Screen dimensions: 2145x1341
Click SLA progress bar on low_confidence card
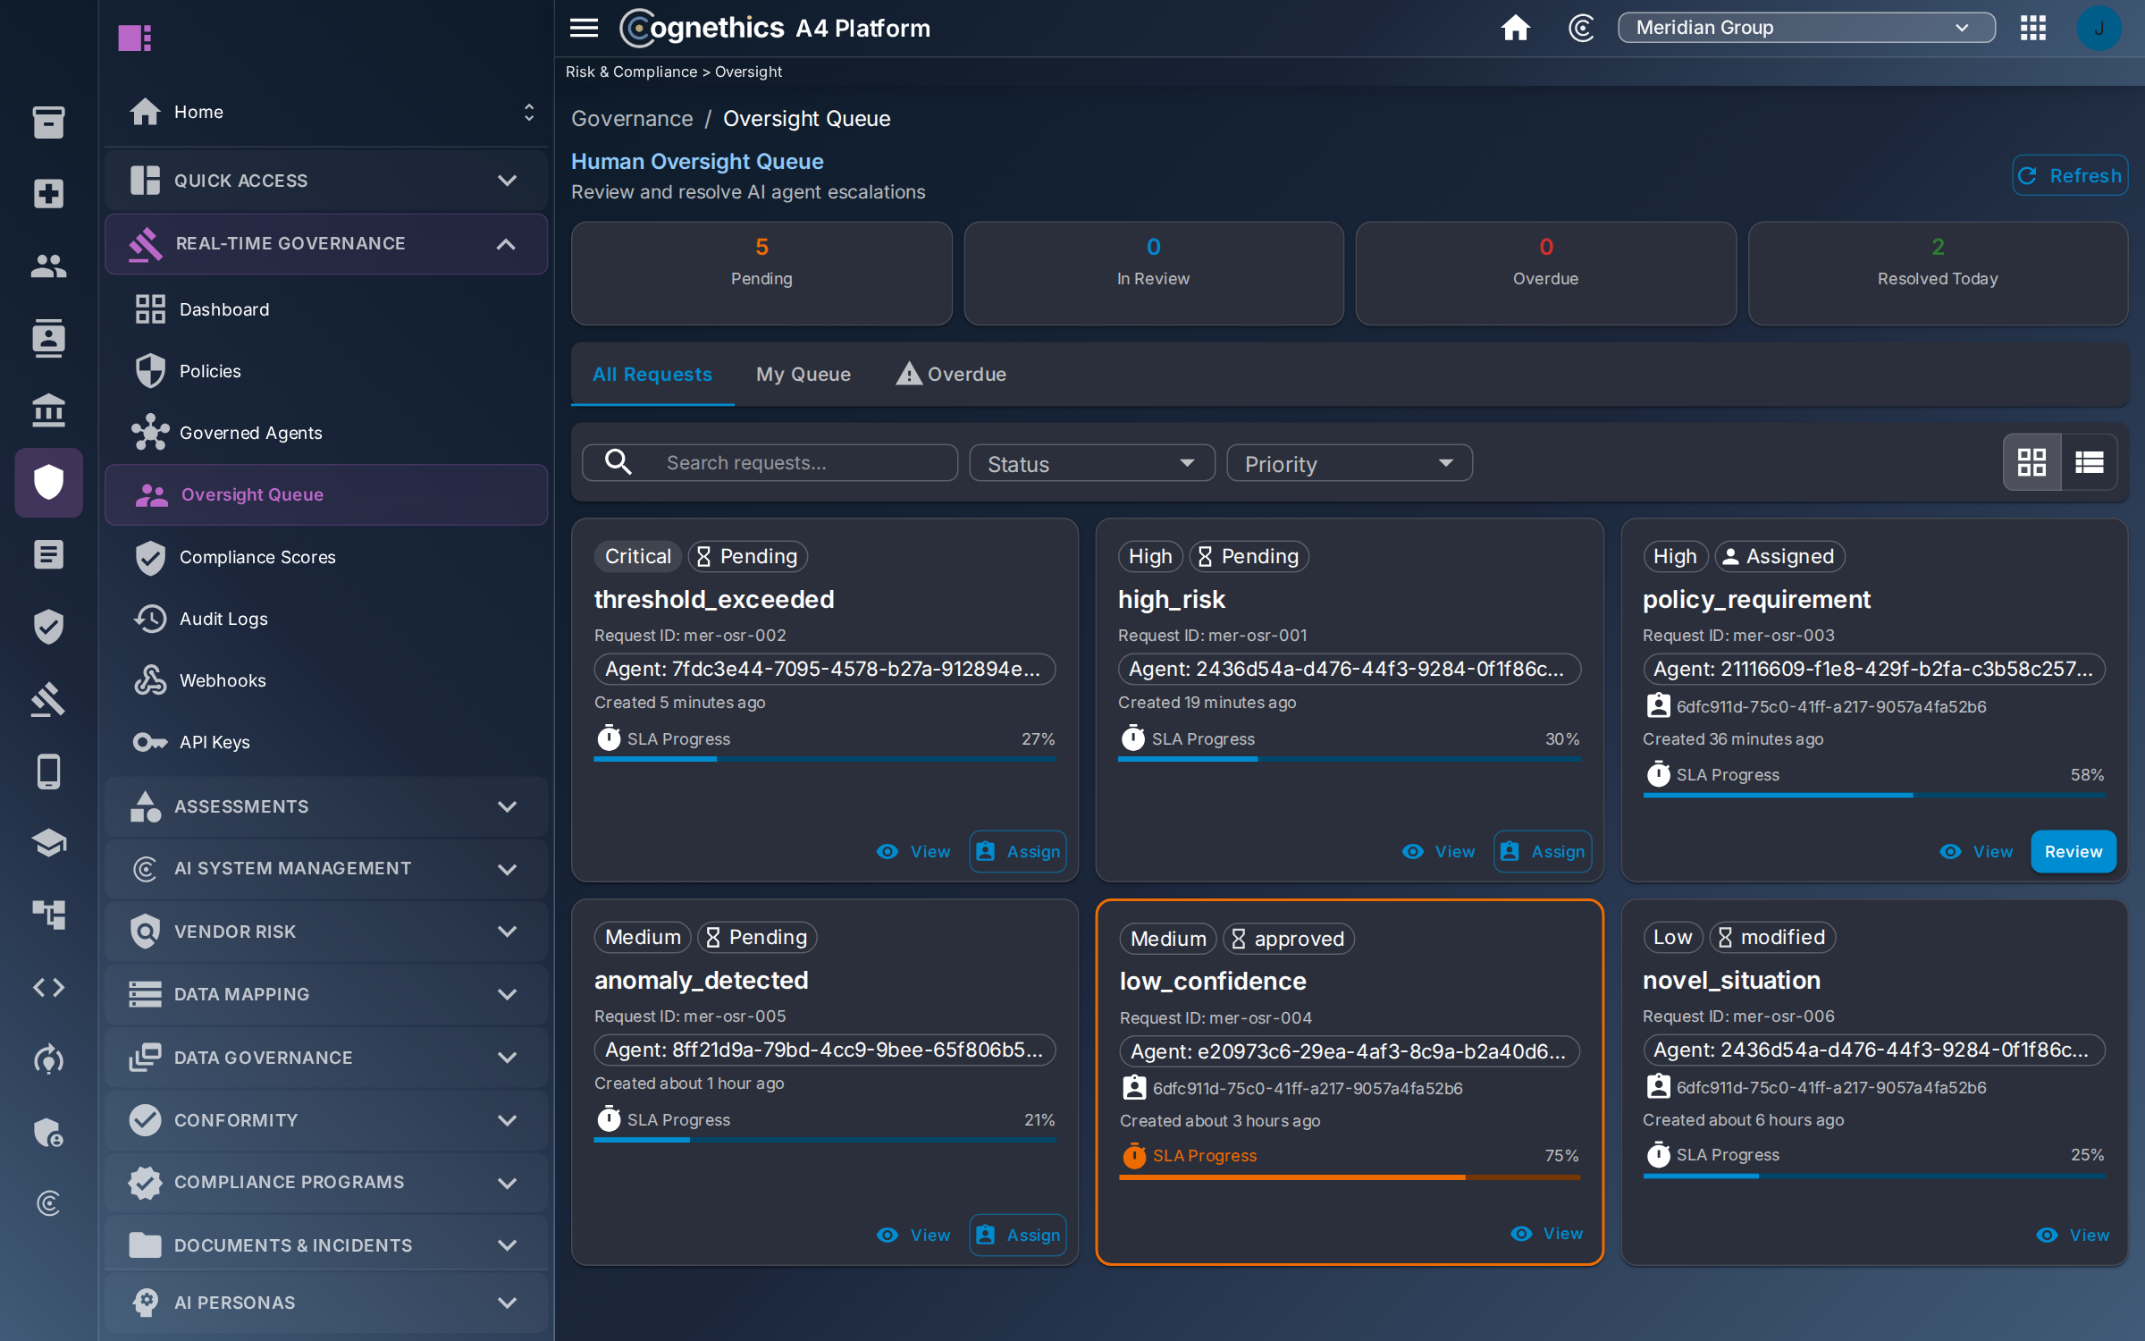point(1350,1178)
